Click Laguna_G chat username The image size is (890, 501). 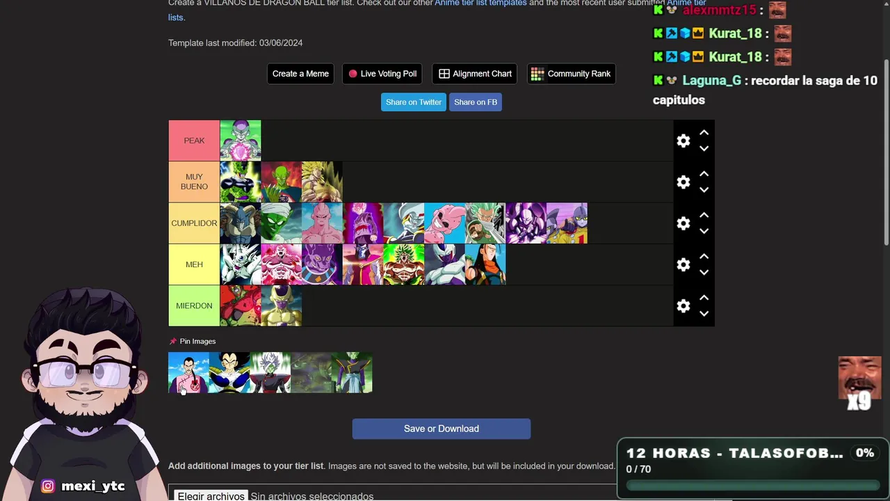tap(711, 81)
